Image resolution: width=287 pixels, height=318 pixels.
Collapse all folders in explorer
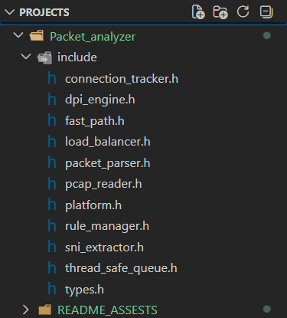coord(266,11)
